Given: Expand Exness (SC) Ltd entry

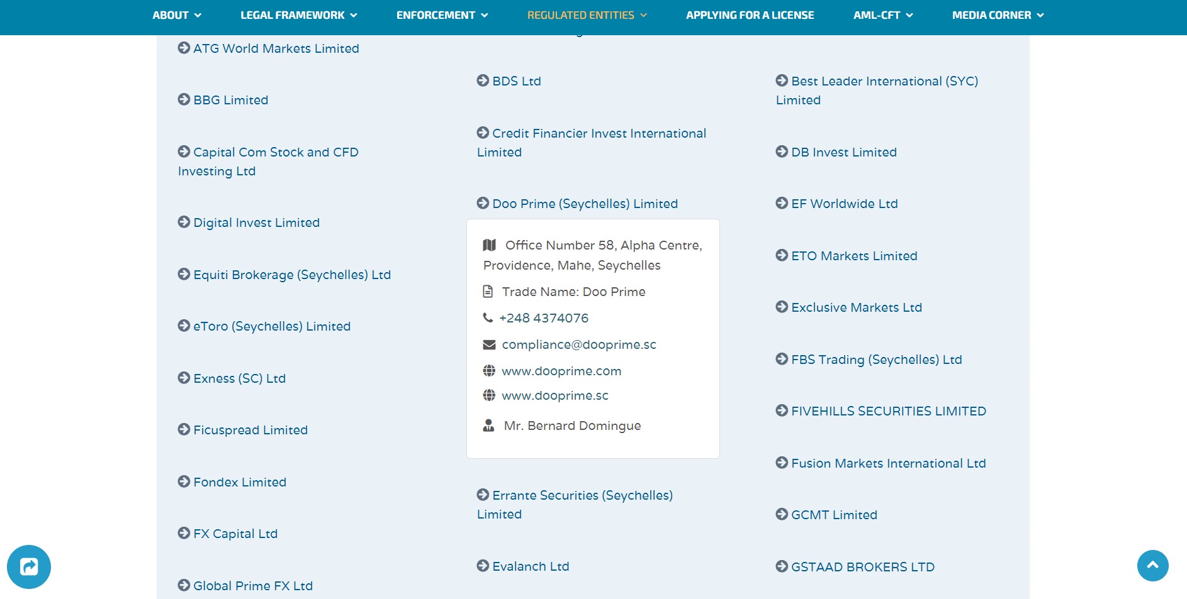Looking at the screenshot, I should 239,378.
